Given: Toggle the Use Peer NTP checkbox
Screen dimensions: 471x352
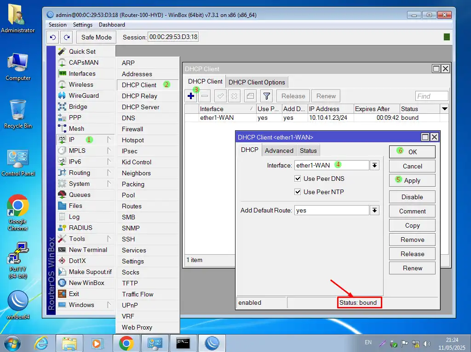Looking at the screenshot, I should [x=298, y=192].
